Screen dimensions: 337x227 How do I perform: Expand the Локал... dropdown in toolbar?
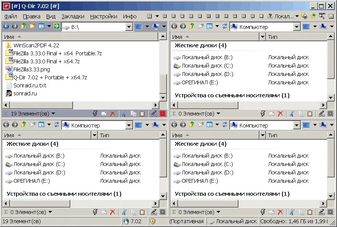pyautogui.click(x=297, y=16)
